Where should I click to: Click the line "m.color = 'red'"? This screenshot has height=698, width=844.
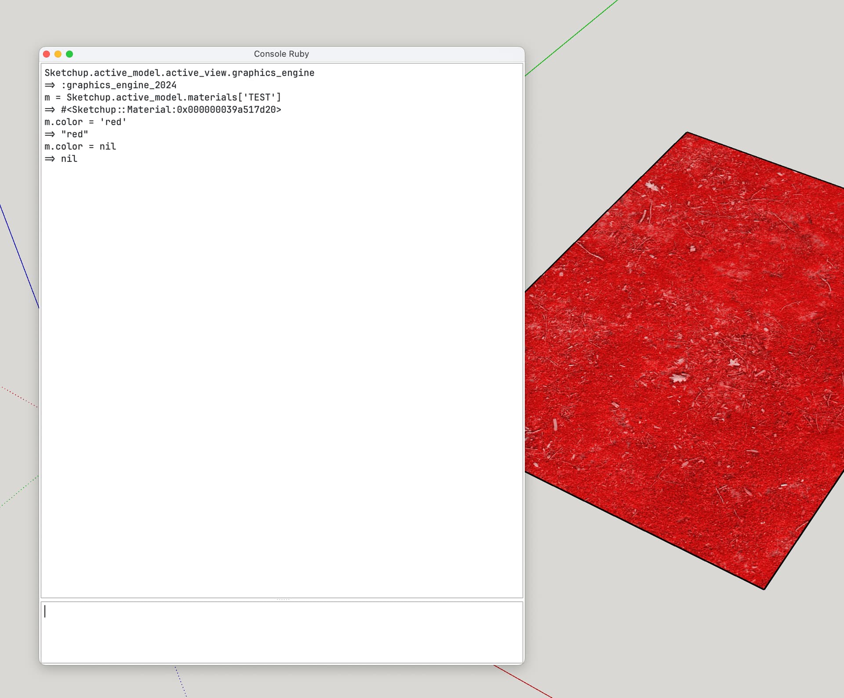click(x=85, y=122)
